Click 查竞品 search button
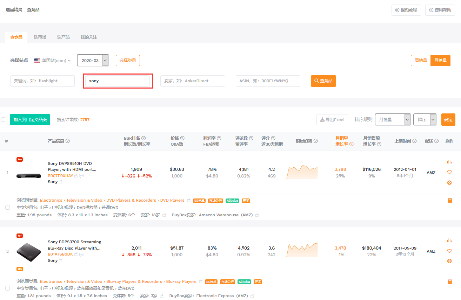The height and width of the screenshot is (300, 461). click(323, 81)
